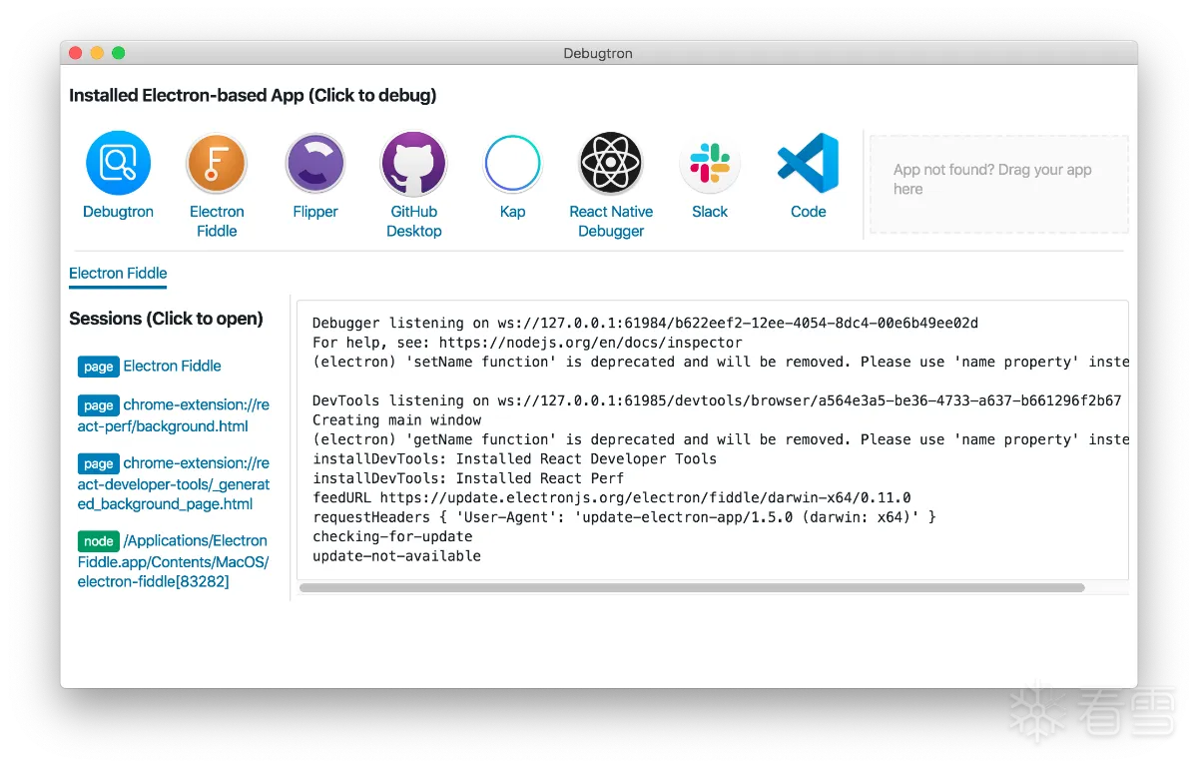Click the GitHub Desktop label text

pos(414,221)
